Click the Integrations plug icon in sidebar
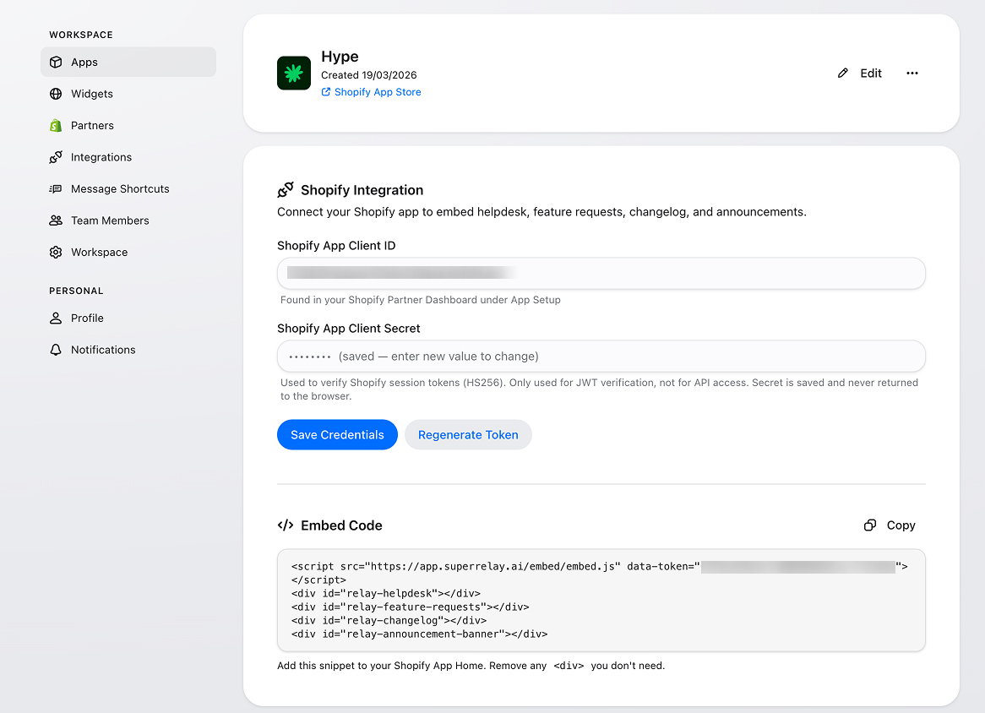This screenshot has height=713, width=985. tap(56, 157)
